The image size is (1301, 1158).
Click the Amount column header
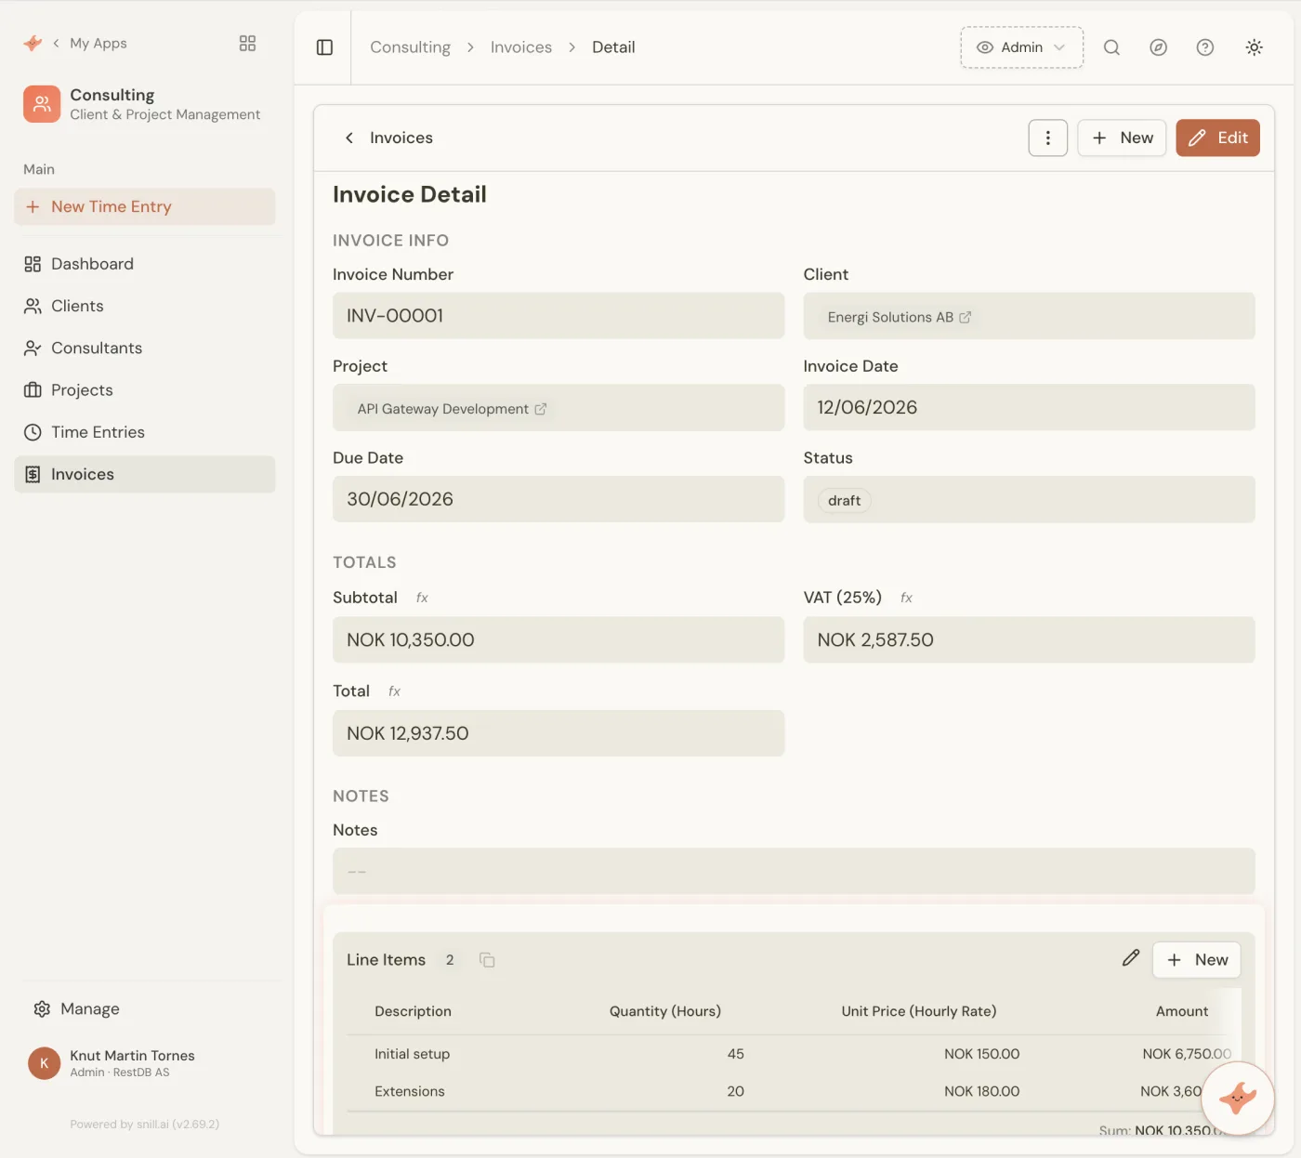[x=1182, y=1011]
